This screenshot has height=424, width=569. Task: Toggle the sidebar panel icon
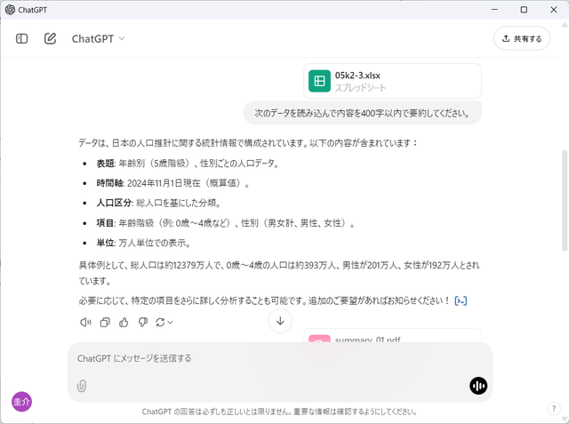21,38
